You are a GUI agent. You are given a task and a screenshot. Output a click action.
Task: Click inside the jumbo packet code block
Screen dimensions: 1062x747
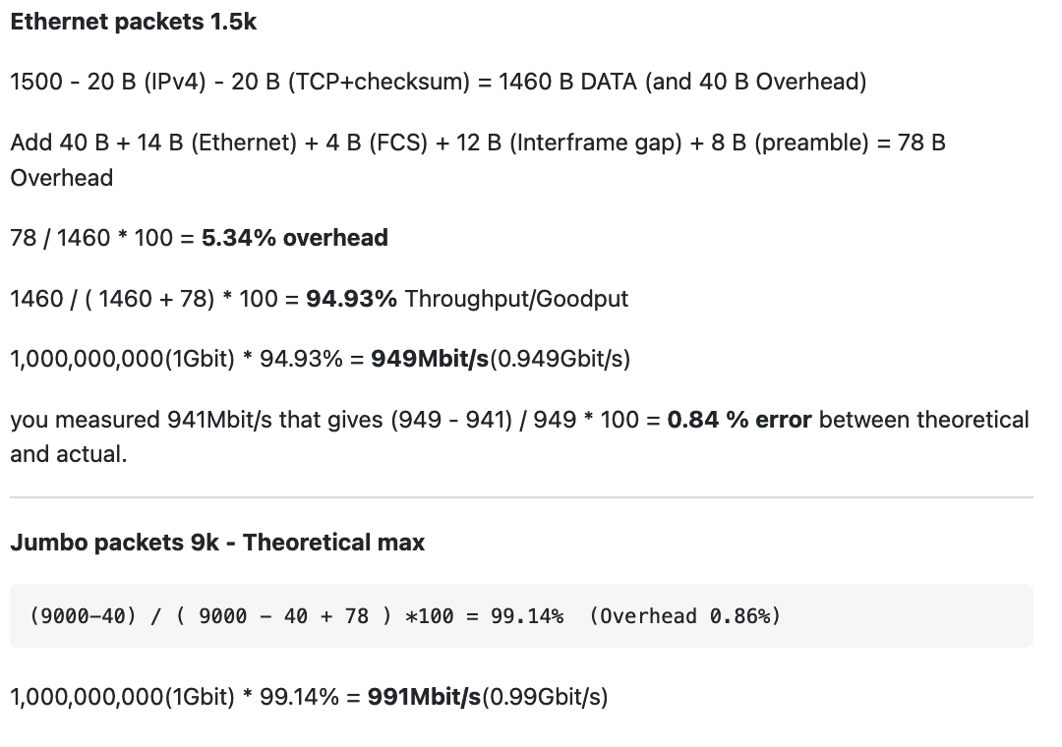coord(521,615)
